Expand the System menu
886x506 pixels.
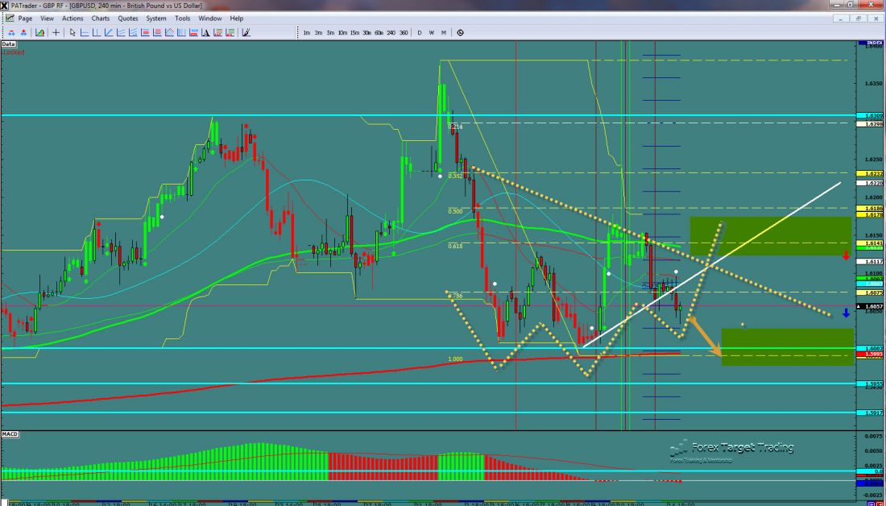click(156, 18)
